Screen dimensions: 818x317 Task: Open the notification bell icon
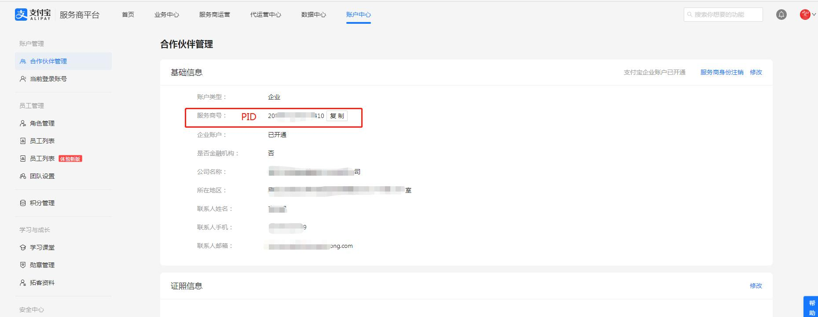(x=781, y=15)
